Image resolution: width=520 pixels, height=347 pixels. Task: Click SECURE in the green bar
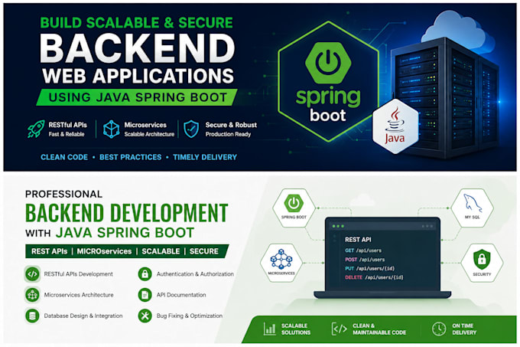point(204,251)
